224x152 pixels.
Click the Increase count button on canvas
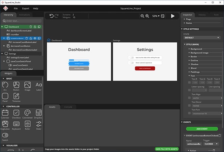click(x=79, y=64)
